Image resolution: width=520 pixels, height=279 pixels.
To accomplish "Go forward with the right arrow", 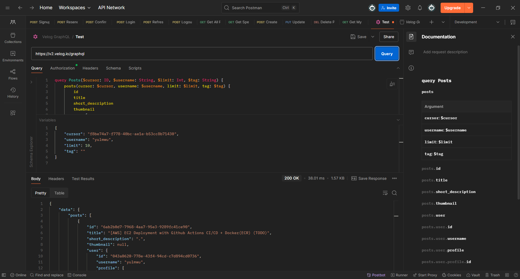I will [x=32, y=8].
